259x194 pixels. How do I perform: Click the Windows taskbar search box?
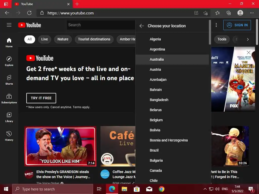pyautogui.click(x=53, y=189)
